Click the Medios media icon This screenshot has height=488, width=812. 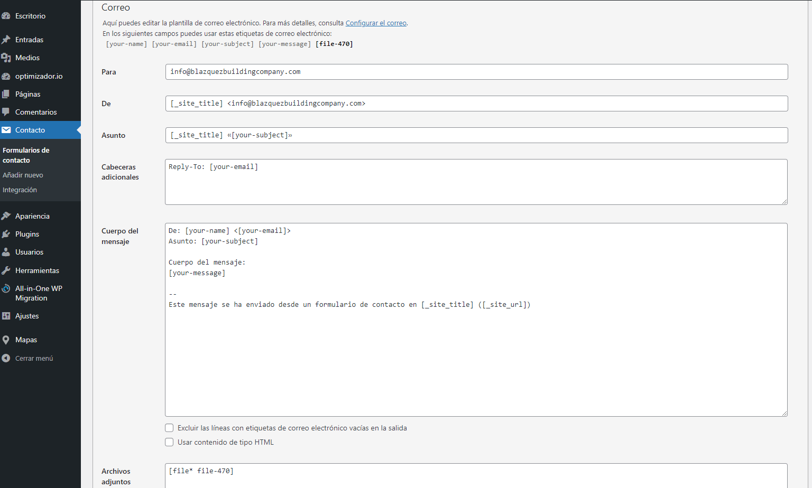click(x=6, y=58)
